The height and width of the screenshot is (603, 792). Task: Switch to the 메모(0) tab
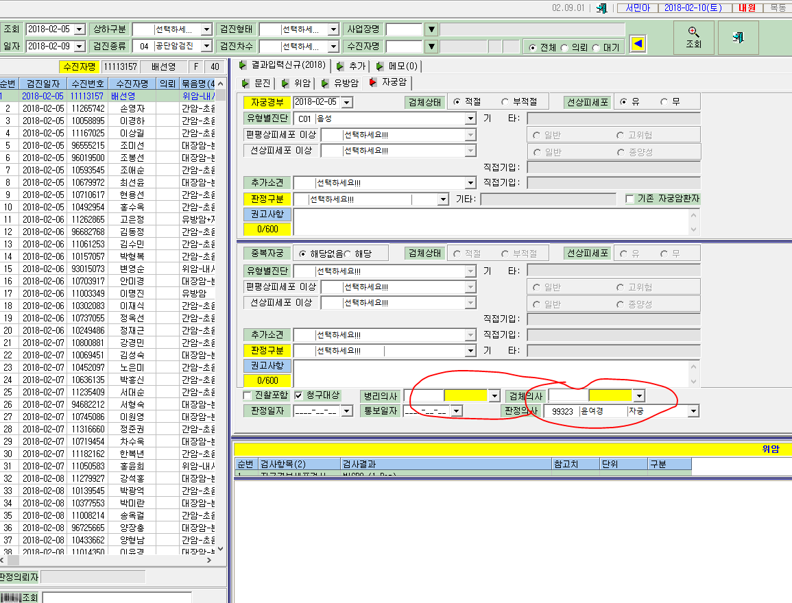[x=397, y=66]
